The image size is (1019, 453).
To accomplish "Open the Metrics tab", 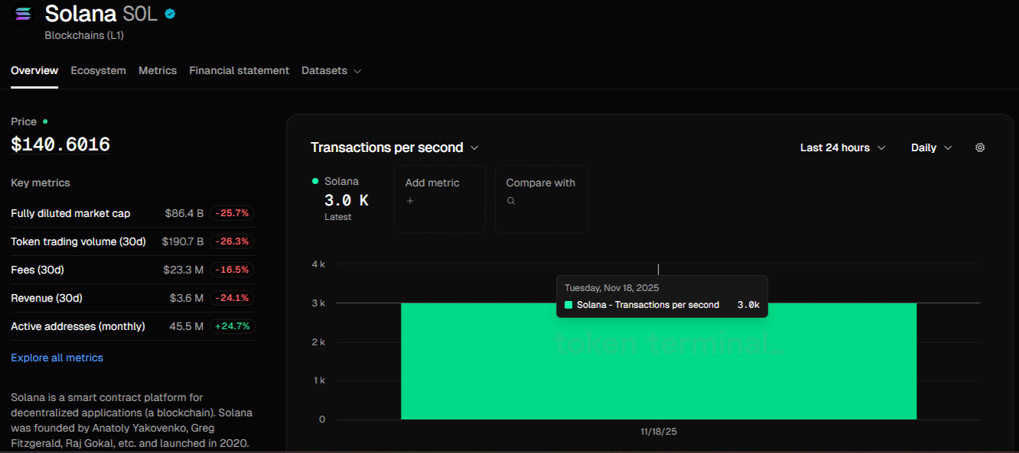I will click(158, 70).
